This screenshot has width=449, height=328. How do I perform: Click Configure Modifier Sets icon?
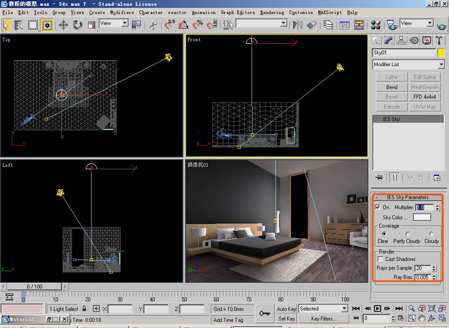point(437,177)
